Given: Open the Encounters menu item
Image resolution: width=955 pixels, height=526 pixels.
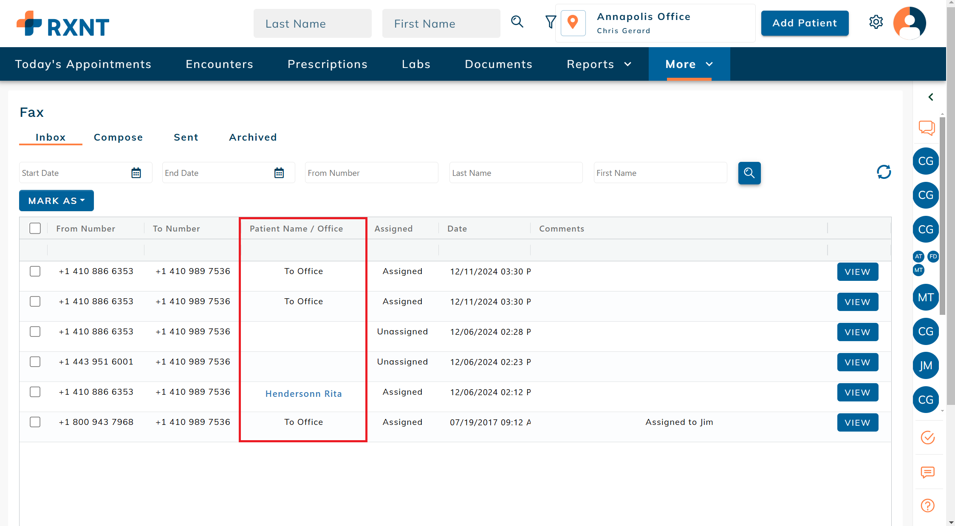Looking at the screenshot, I should pos(219,64).
